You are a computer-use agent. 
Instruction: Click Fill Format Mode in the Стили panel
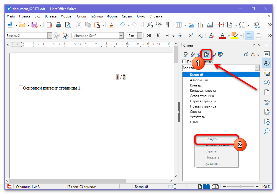[246, 55]
